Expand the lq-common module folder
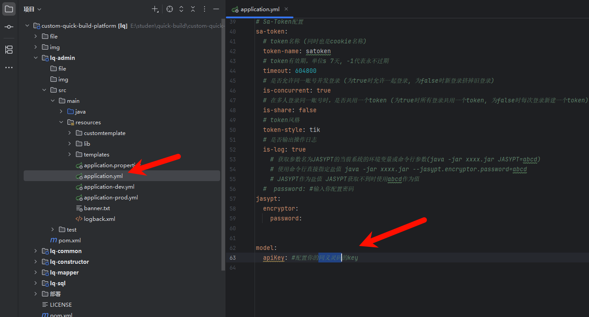589x317 pixels. pos(36,251)
